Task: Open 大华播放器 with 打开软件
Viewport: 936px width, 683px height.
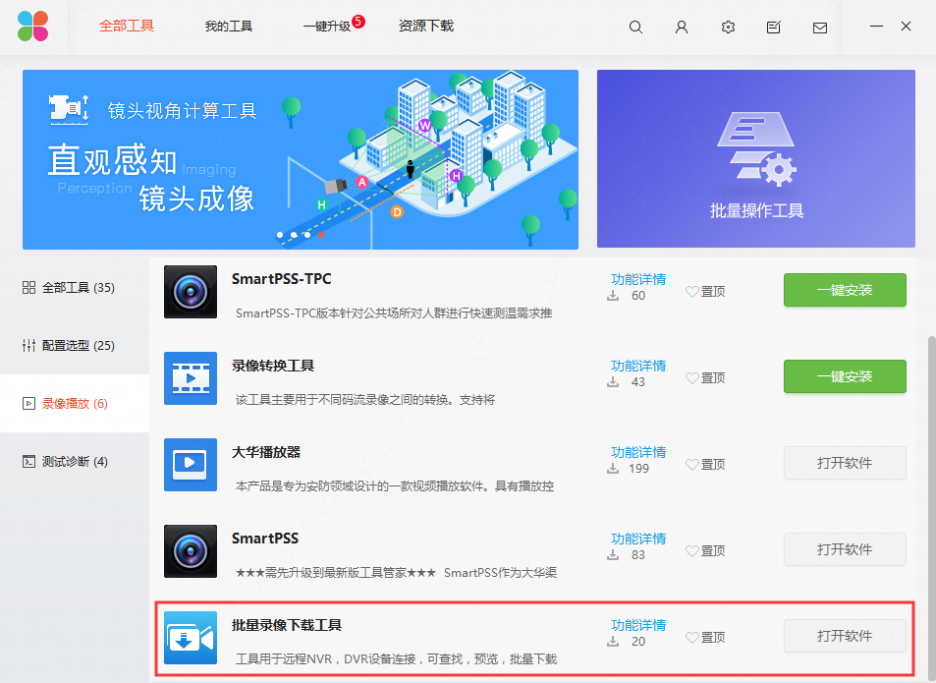Action: [x=845, y=463]
